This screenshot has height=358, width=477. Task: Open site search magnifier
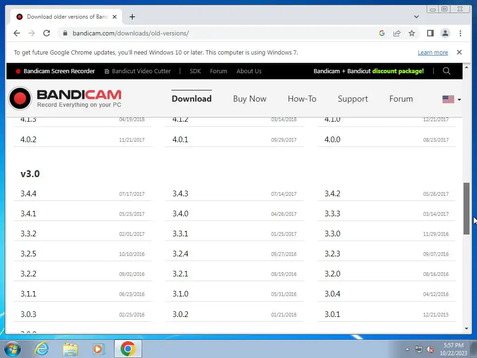pyautogui.click(x=446, y=71)
